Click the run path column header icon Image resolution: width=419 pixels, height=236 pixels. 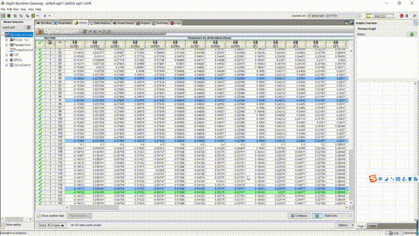click(50, 43)
